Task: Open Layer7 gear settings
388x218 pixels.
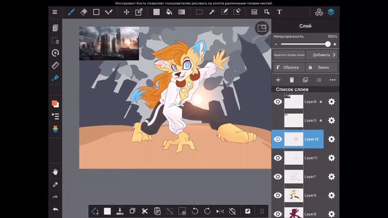Action: pyautogui.click(x=332, y=176)
